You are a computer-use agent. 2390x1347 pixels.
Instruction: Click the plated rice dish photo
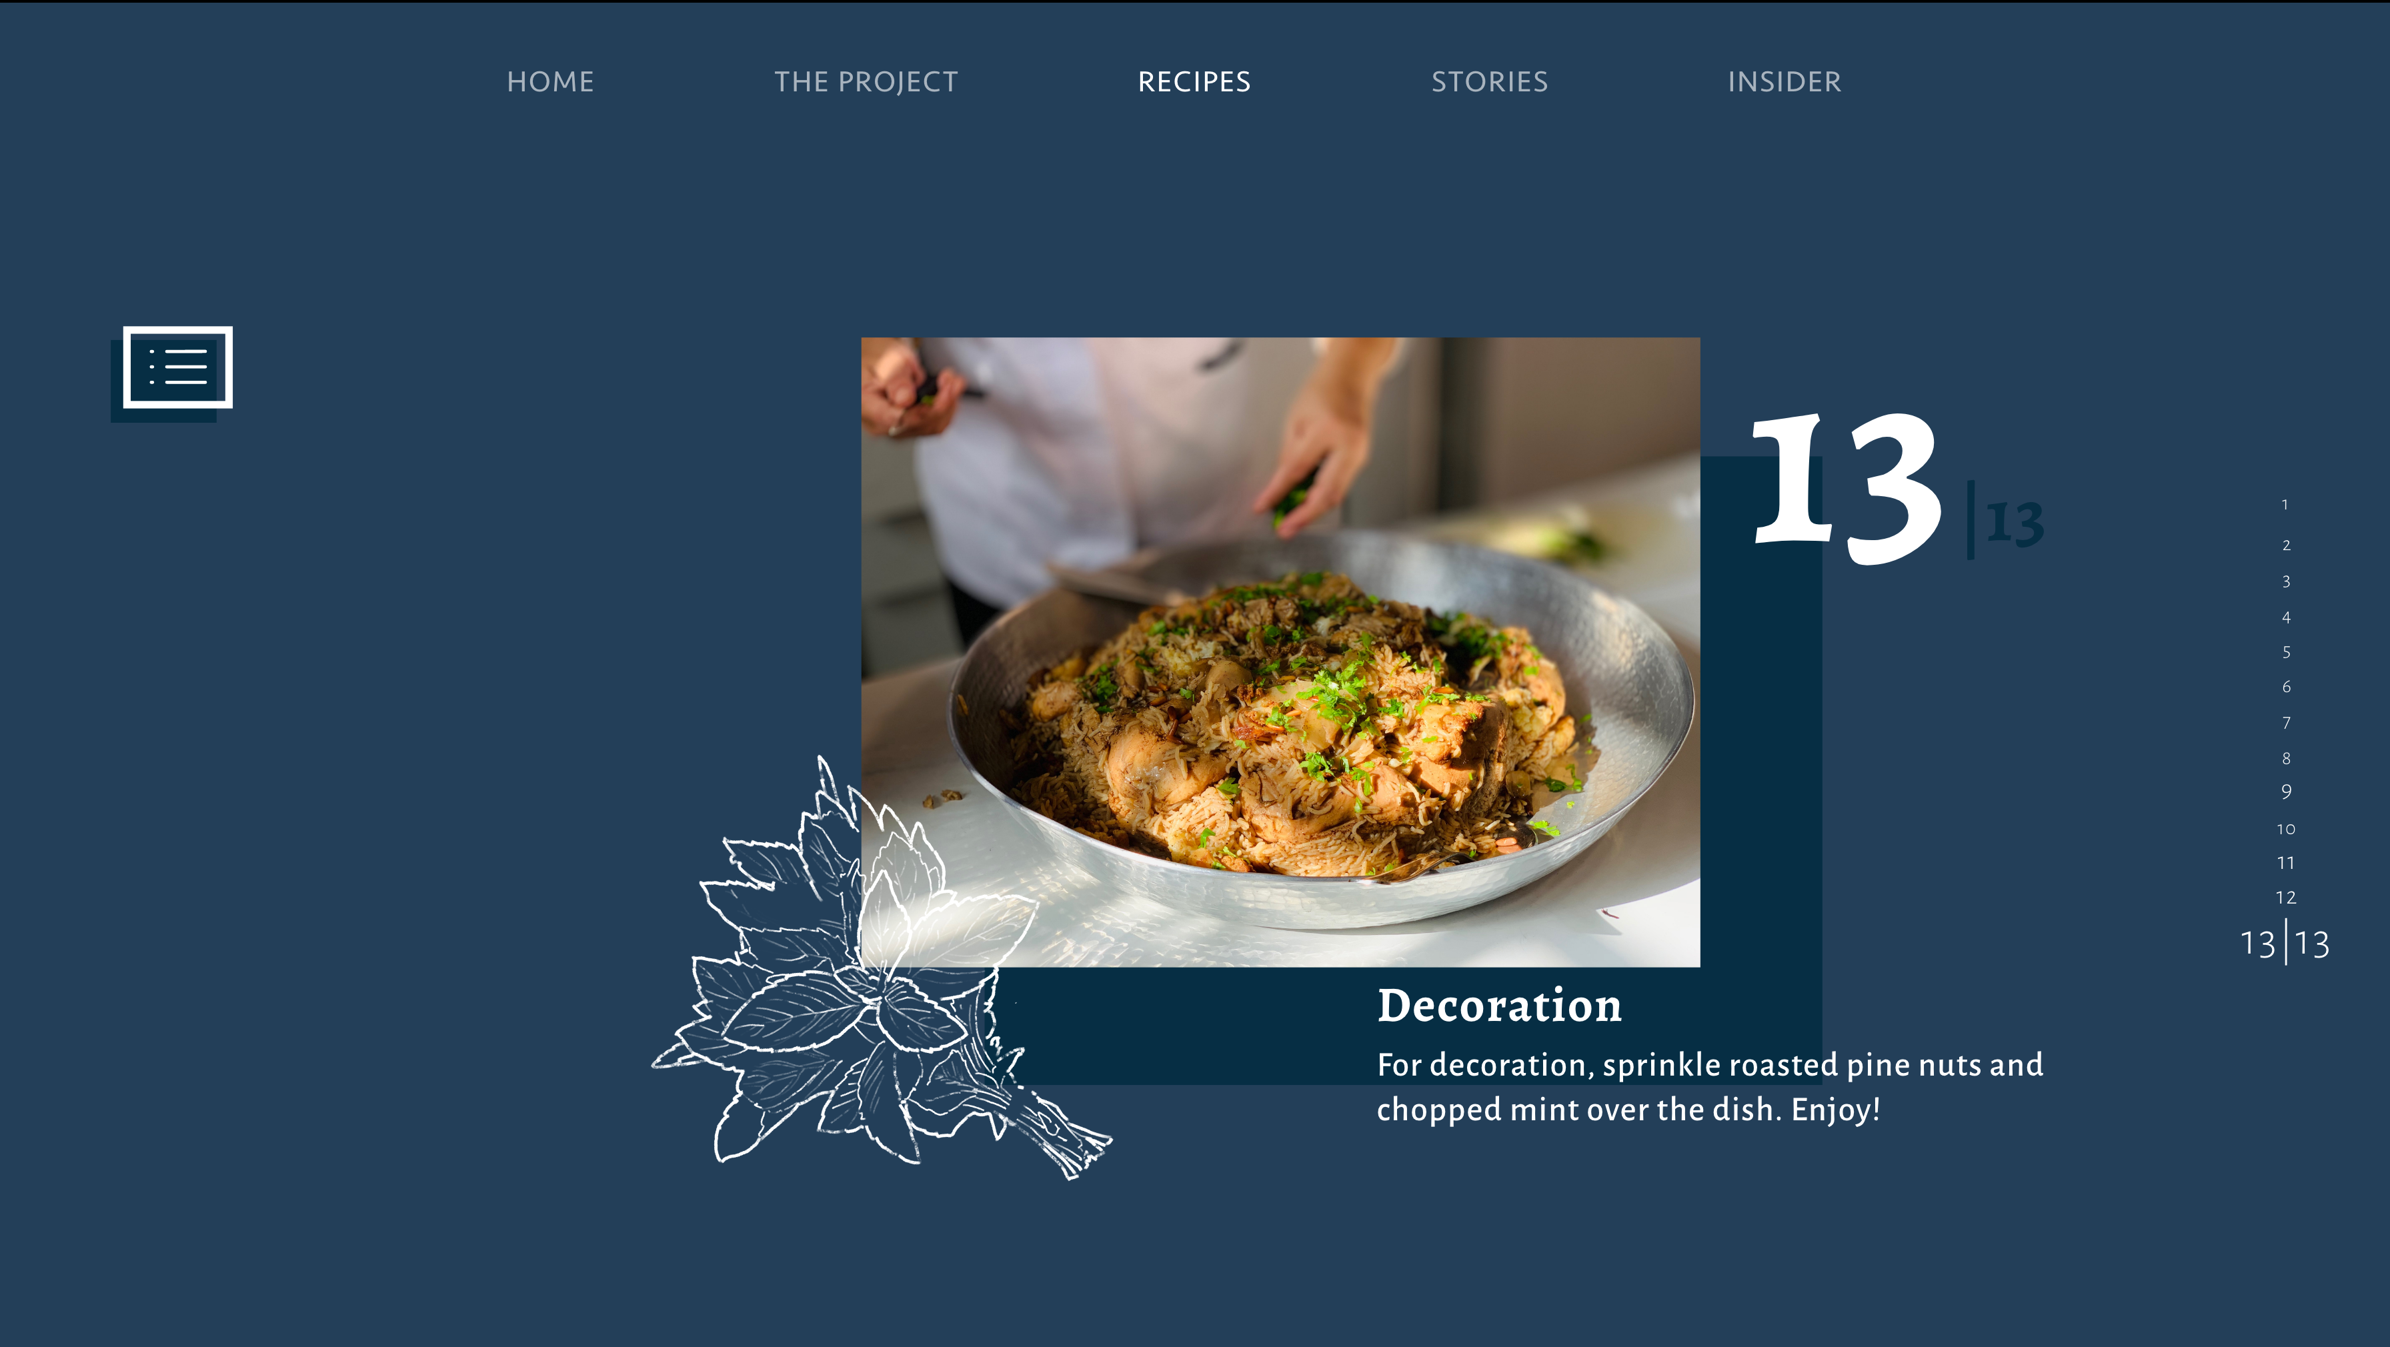pyautogui.click(x=1280, y=651)
